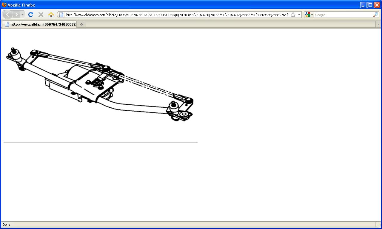
Task: Restore down the Firefox window
Action: point(370,5)
